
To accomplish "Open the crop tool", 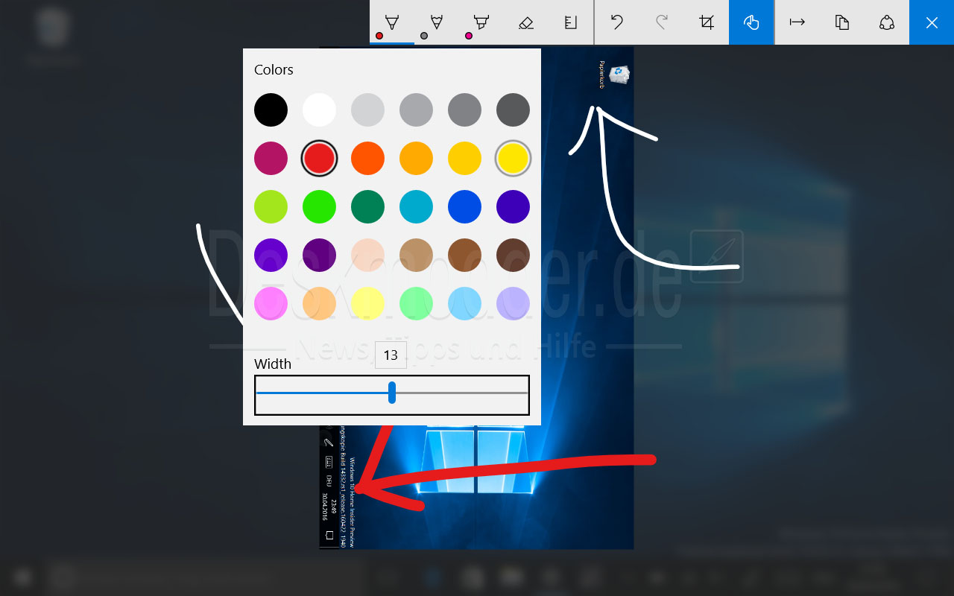I will (707, 22).
